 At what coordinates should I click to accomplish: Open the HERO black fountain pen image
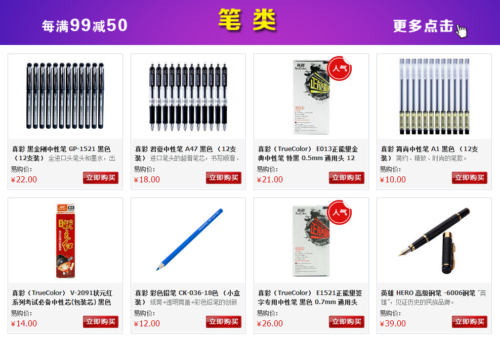[x=434, y=240]
